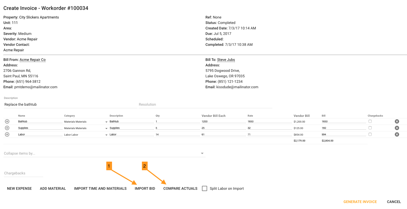The width and height of the screenshot is (407, 209).
Task: Open COMPARE ACTUALS
Action: pyautogui.click(x=180, y=188)
